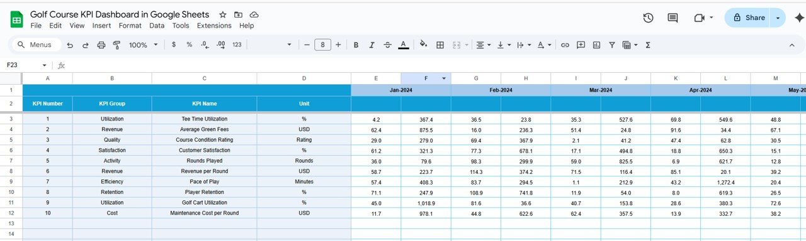
Task: Open the meeting options dropdown arrow
Action: point(712,18)
